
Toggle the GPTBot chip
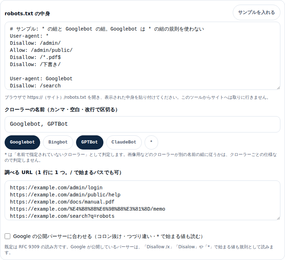(90, 142)
